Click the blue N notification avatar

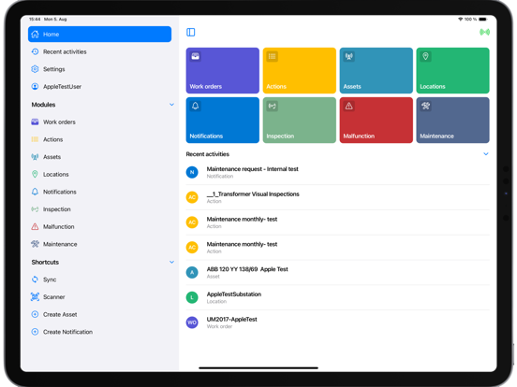tap(192, 172)
